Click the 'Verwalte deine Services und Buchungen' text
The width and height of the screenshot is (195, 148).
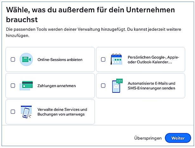(x=62, y=112)
